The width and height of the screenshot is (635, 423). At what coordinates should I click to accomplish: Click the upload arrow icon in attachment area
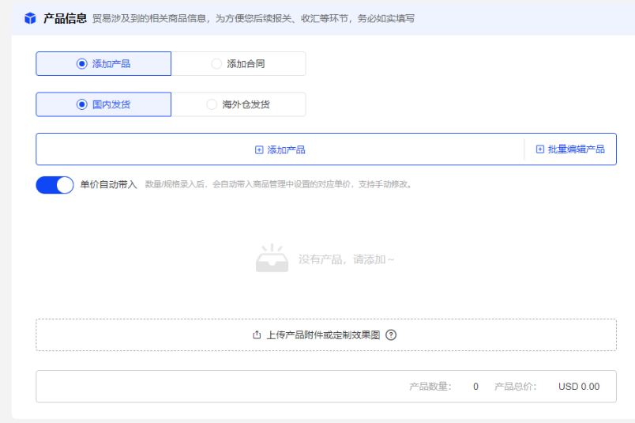(x=257, y=335)
